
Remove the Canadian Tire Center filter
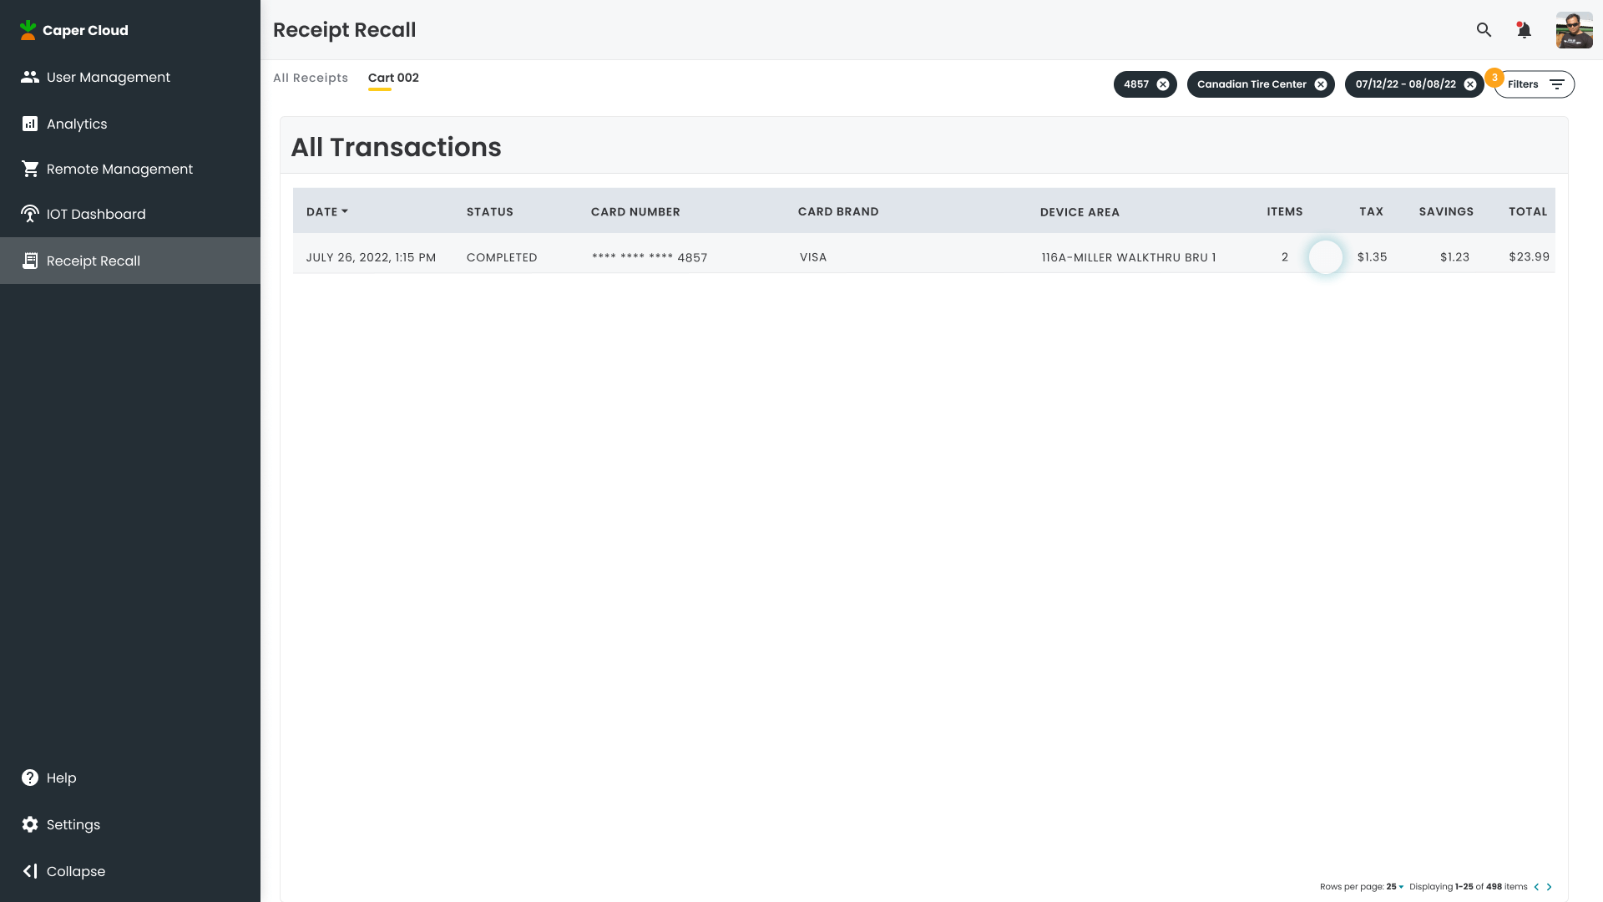click(1321, 84)
